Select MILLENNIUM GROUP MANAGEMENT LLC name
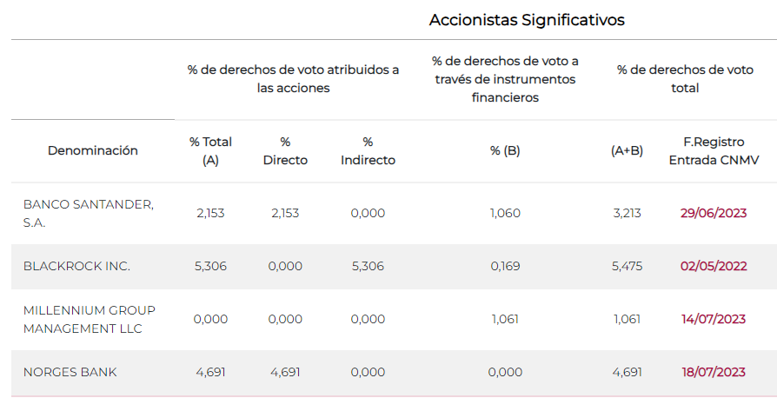The width and height of the screenshot is (777, 398). (x=89, y=319)
